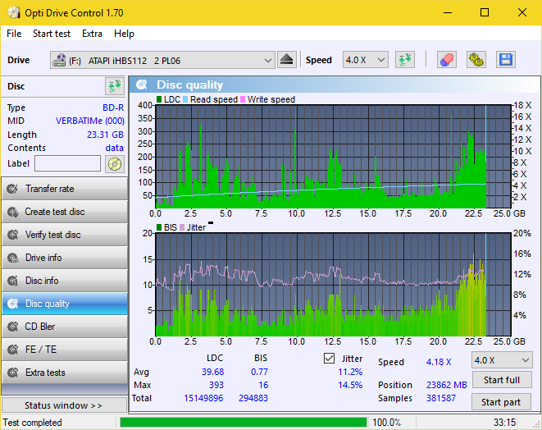
Task: Click the pink Write speed legend swatch
Action: point(243,99)
